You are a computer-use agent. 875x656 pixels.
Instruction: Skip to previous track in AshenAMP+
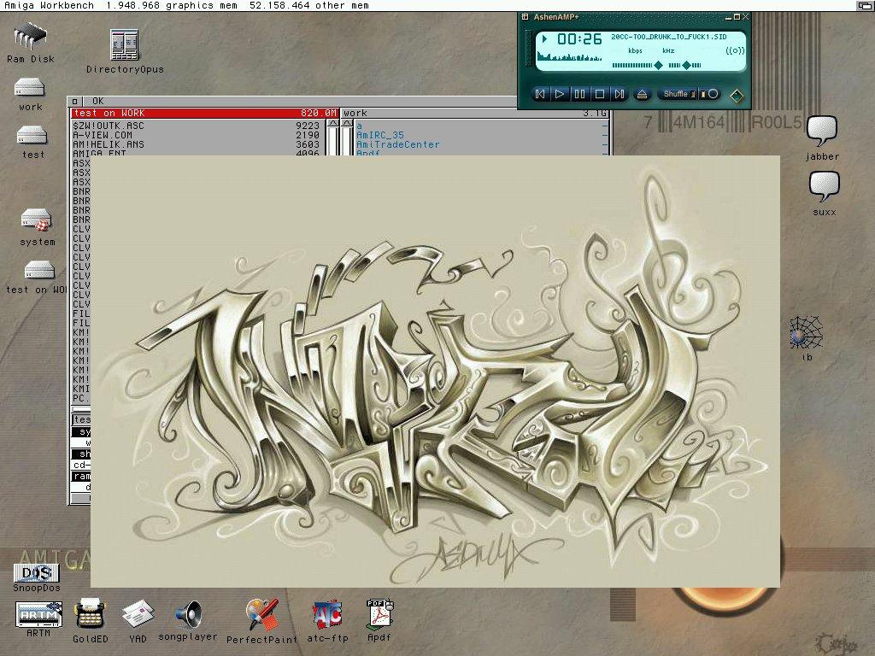pos(540,94)
